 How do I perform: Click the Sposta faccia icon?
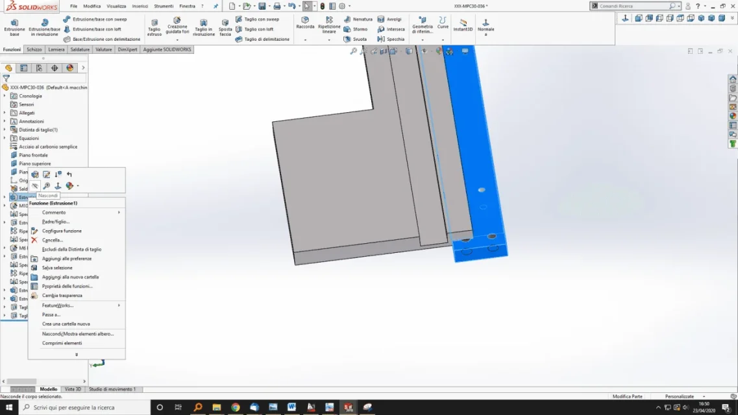click(x=225, y=28)
